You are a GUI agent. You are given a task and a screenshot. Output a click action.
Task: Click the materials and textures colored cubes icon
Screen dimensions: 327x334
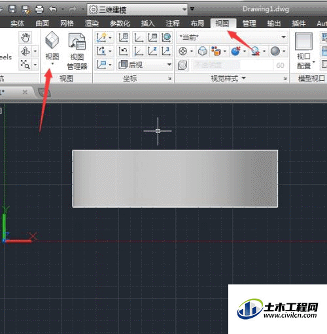pyautogui.click(x=216, y=52)
